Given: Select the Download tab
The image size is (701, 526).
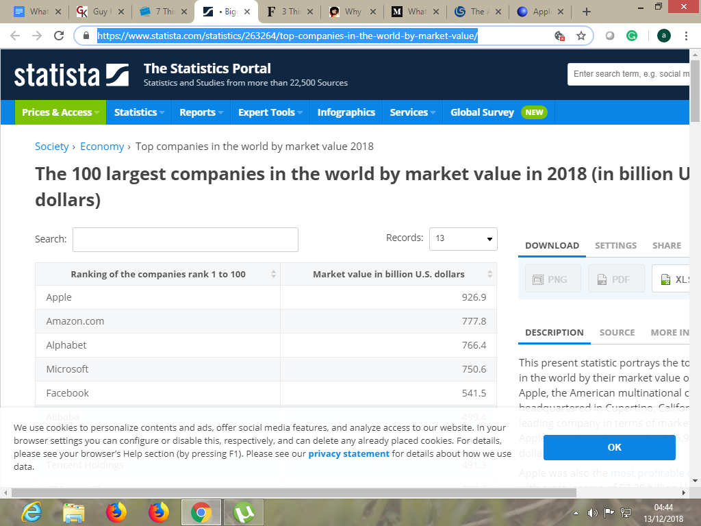Looking at the screenshot, I should 552,246.
